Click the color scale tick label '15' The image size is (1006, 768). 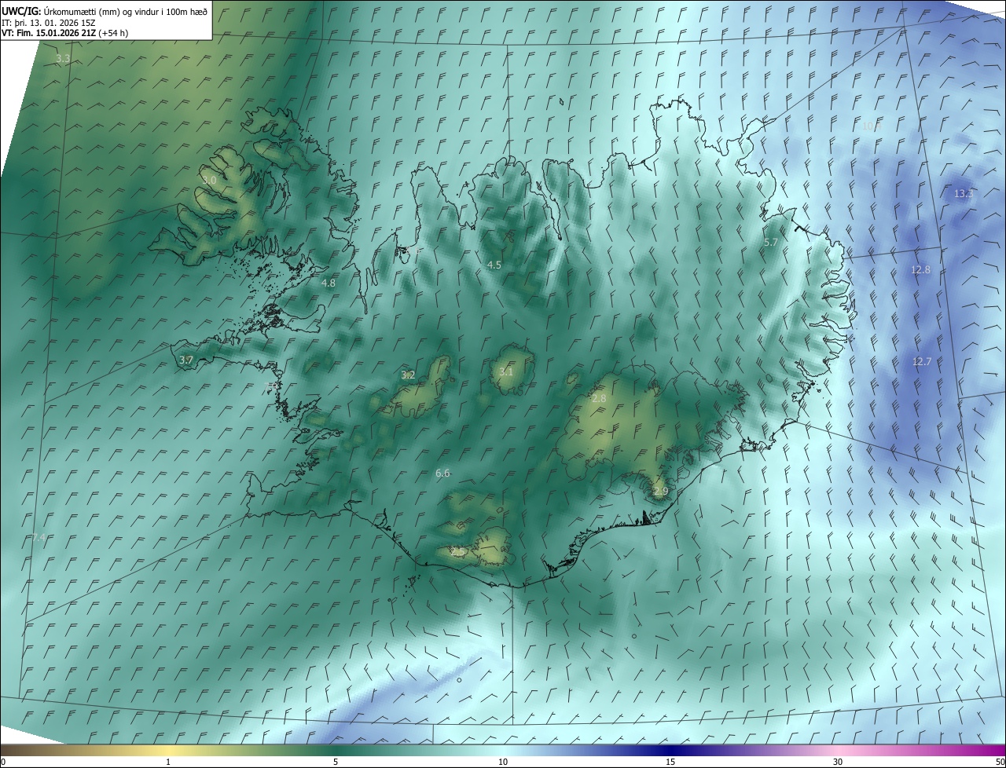(670, 762)
